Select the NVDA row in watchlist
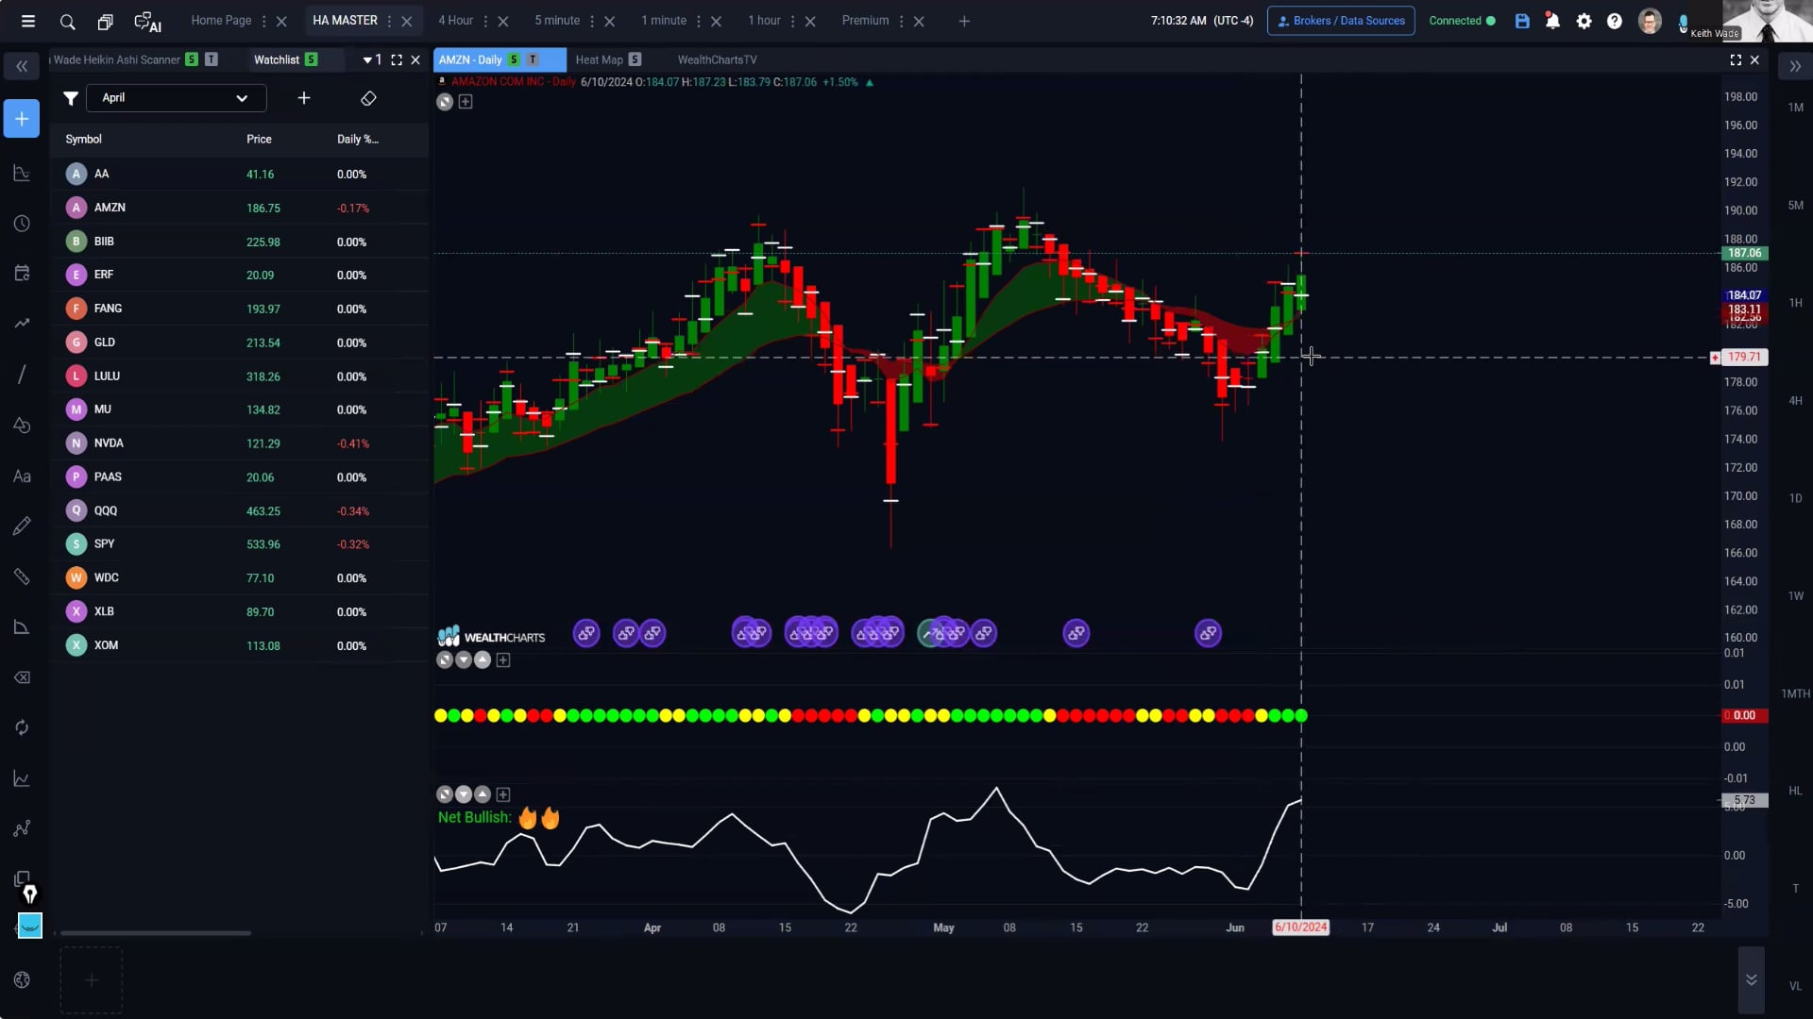 [x=239, y=443]
